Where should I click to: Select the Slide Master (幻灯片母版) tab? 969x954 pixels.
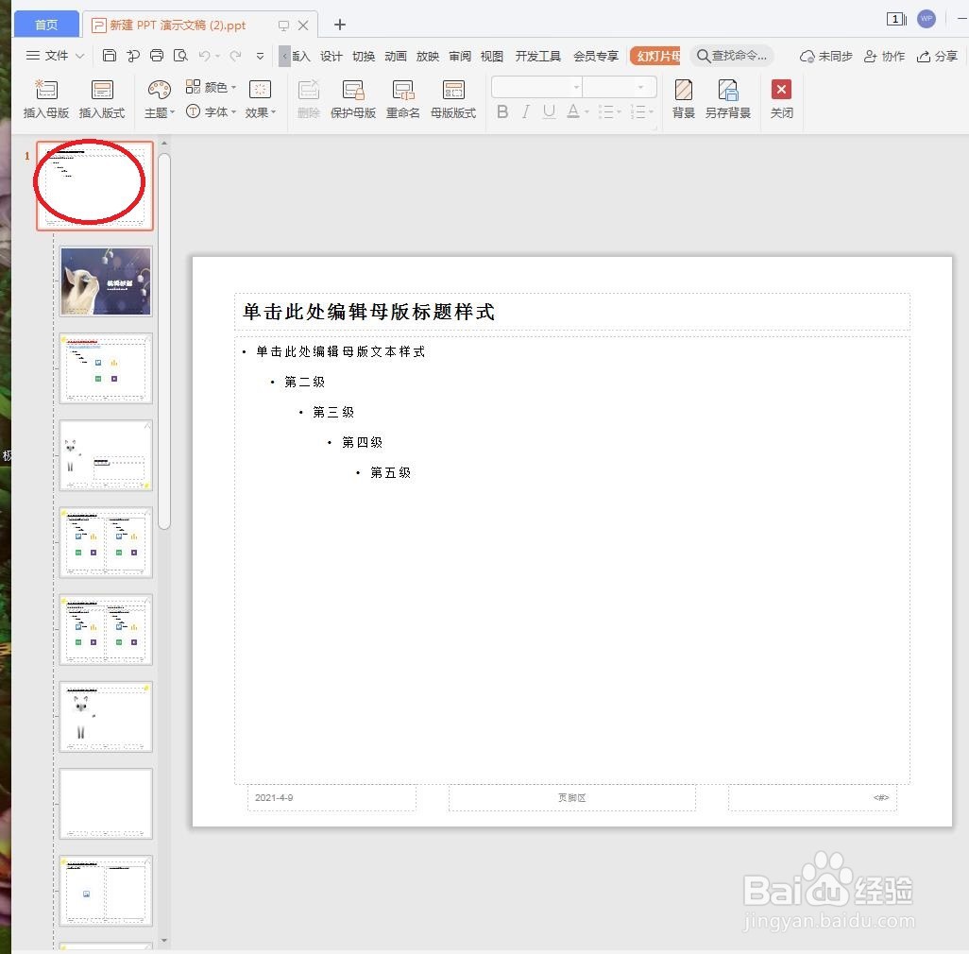tap(655, 57)
